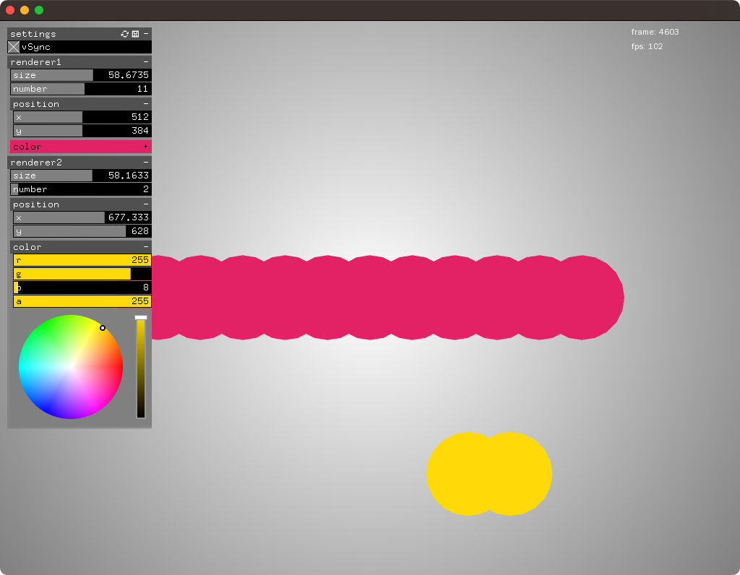
Task: Click the reload settings icon
Action: pyautogui.click(x=125, y=34)
